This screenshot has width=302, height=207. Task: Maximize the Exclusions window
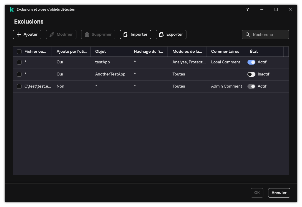click(276, 9)
